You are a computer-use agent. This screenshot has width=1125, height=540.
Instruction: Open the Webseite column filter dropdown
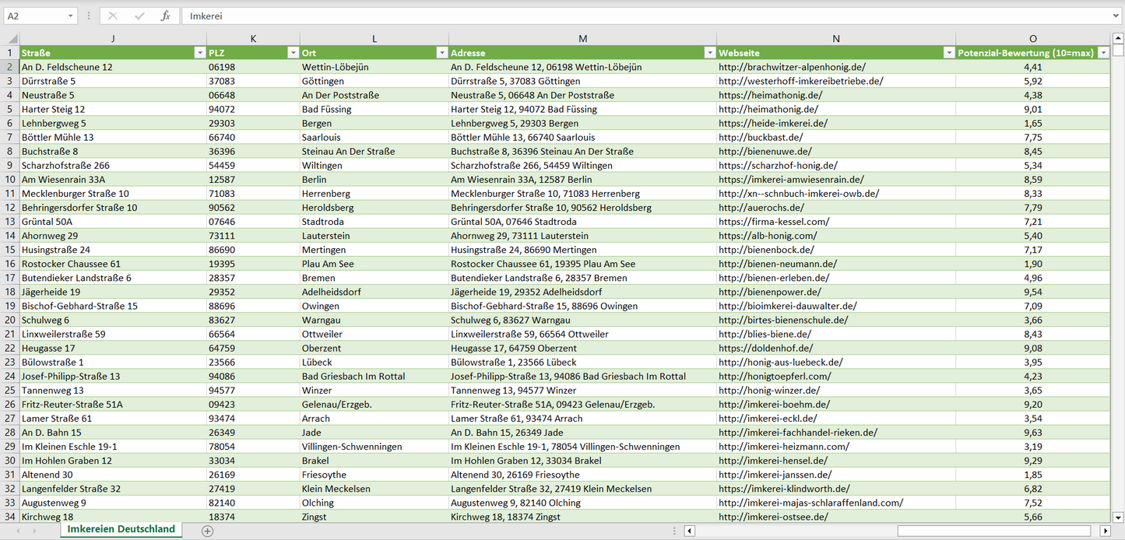coord(948,53)
